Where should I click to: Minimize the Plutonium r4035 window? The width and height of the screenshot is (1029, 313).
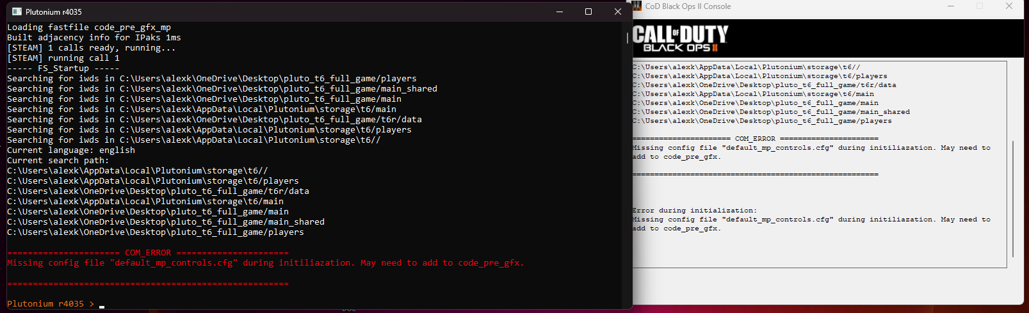pyautogui.click(x=560, y=12)
